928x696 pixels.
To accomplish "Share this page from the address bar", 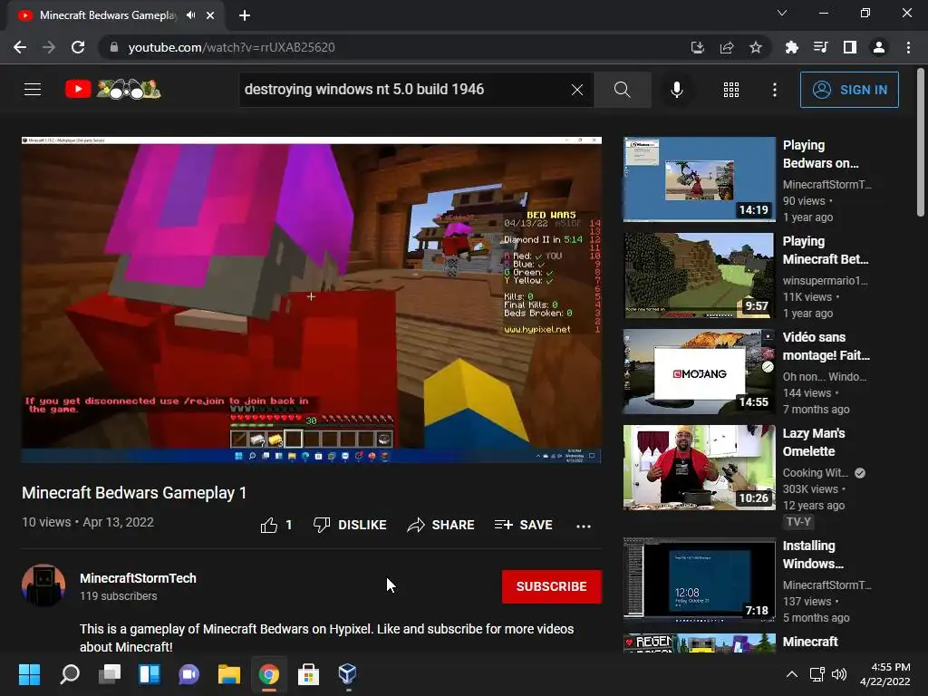I will pyautogui.click(x=727, y=47).
